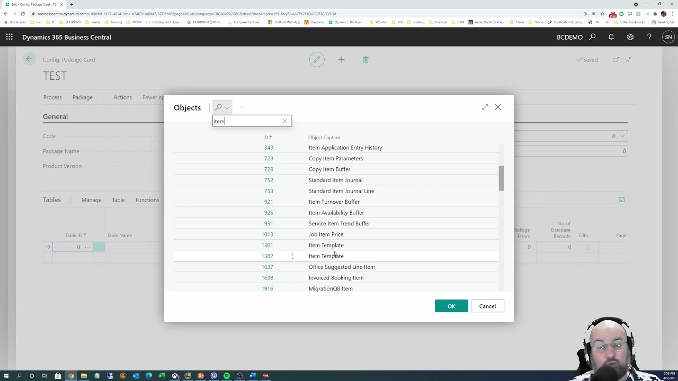Sort by the ID column header
The width and height of the screenshot is (678, 381).
pos(267,138)
